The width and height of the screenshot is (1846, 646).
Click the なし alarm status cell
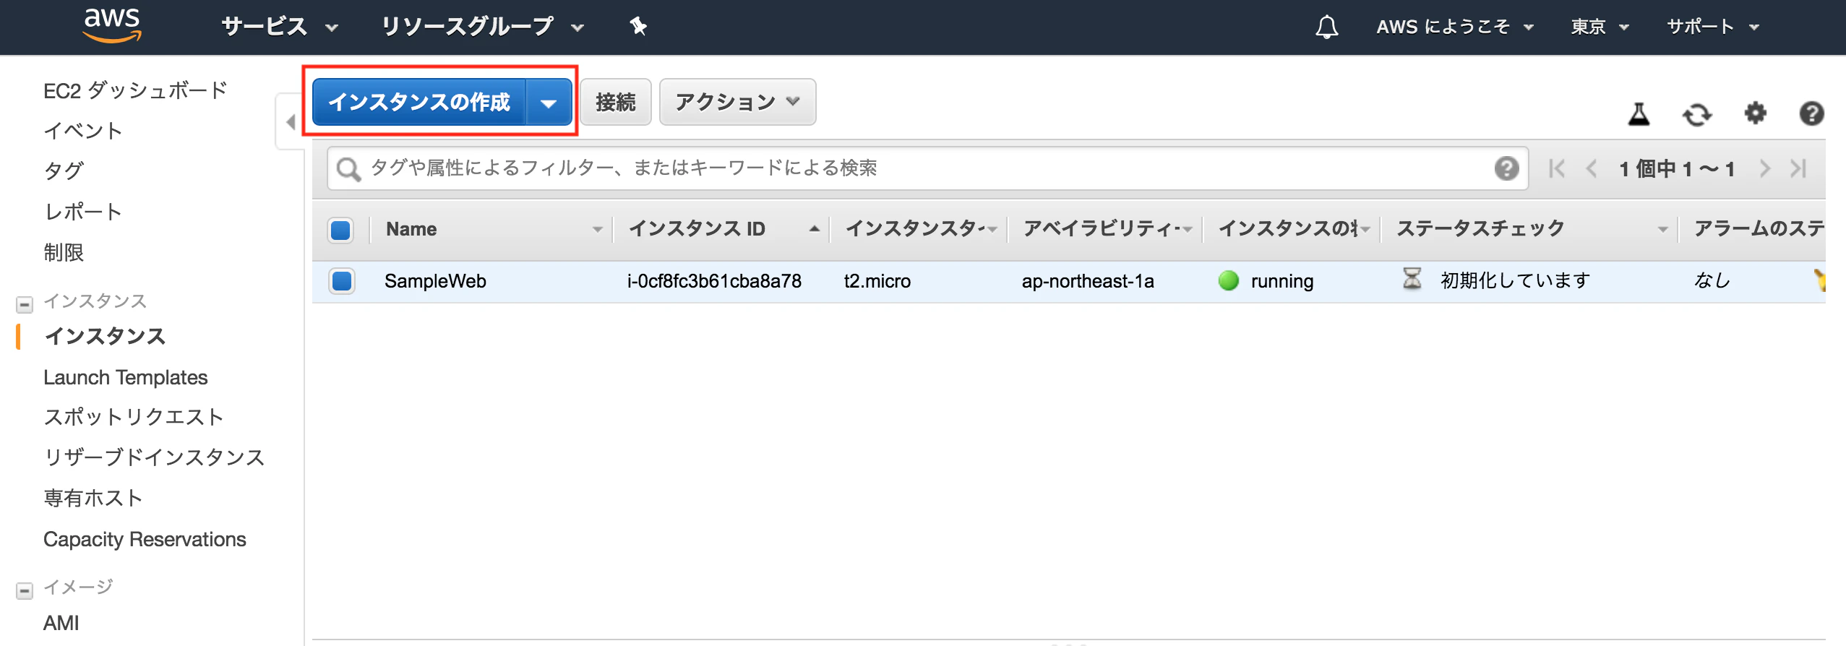[x=1712, y=280]
